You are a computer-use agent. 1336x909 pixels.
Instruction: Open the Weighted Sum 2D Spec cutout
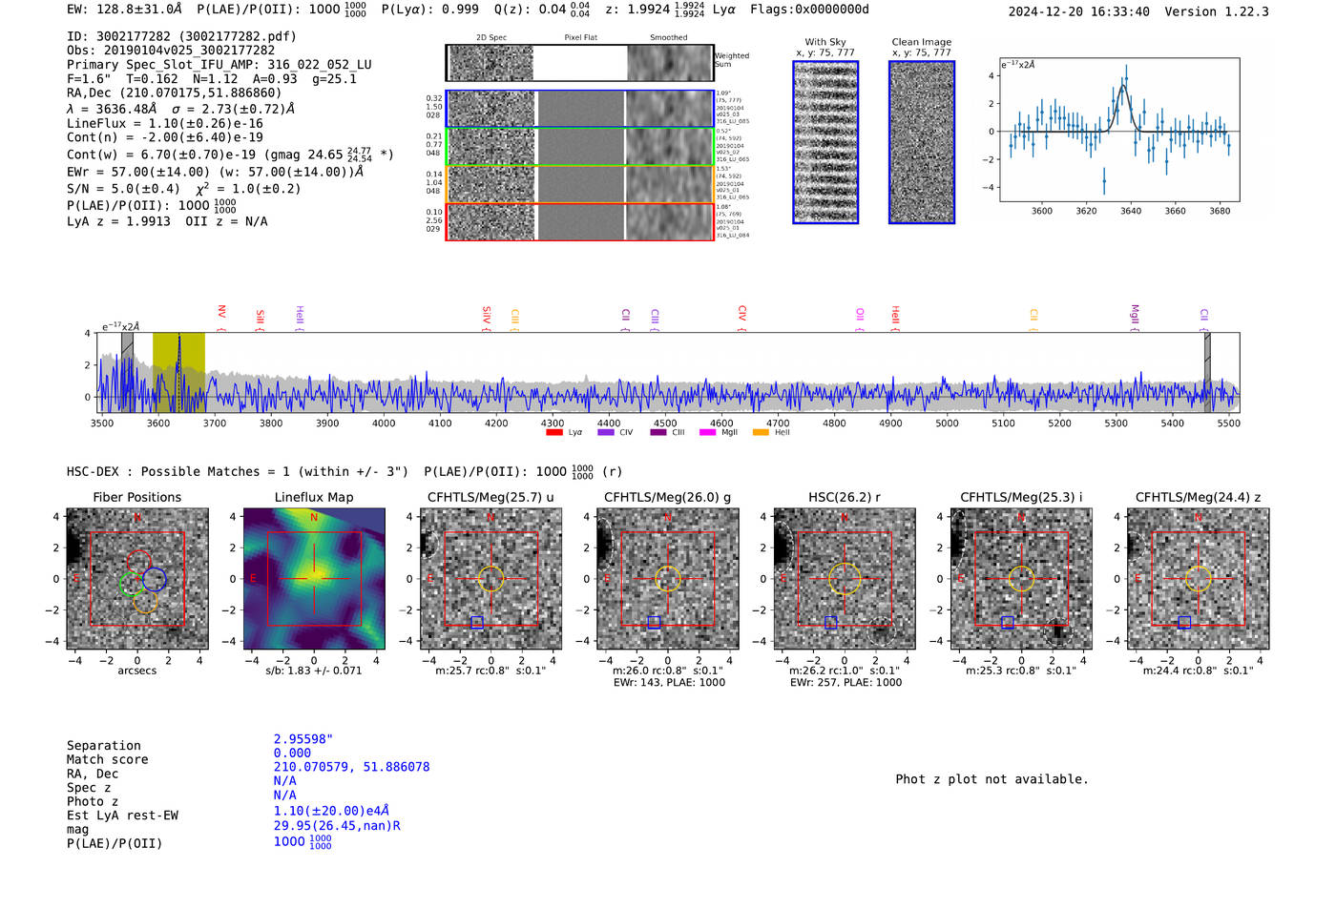[491, 63]
